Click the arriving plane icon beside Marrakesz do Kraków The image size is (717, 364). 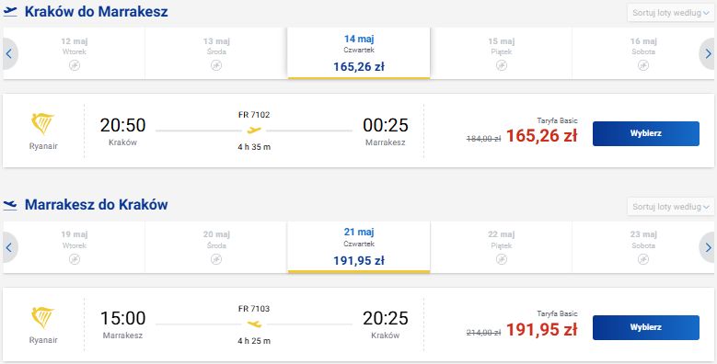click(10, 205)
